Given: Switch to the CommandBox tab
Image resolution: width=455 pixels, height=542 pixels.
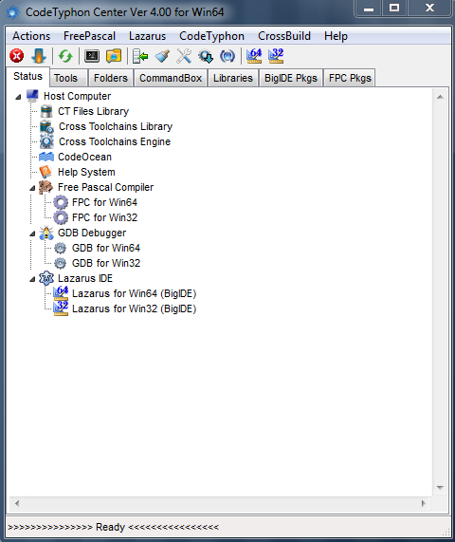Looking at the screenshot, I should point(171,78).
